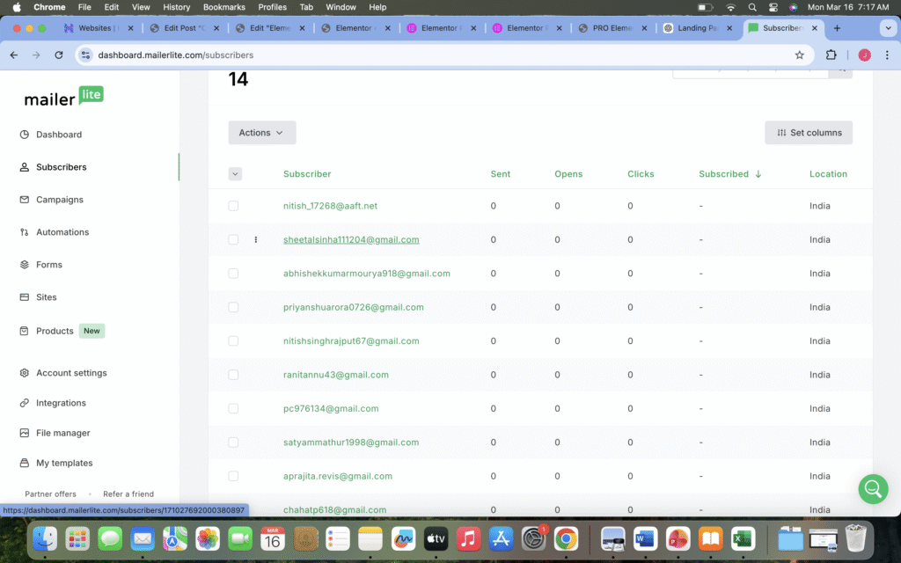The height and width of the screenshot is (563, 901).
Task: Click three-dot menu beside sheetalsinha111204 row
Action: pyautogui.click(x=256, y=239)
